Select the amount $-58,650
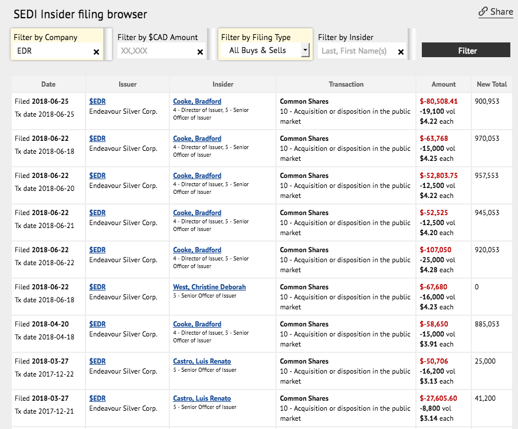518x429 pixels. (x=434, y=324)
